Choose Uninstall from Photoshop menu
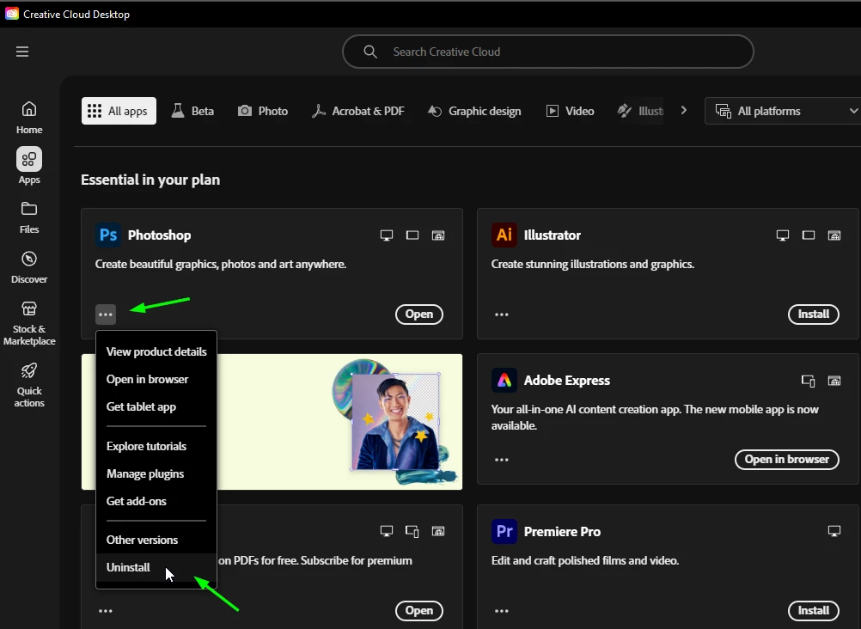Screen dimensions: 861x629 coord(156,567)
